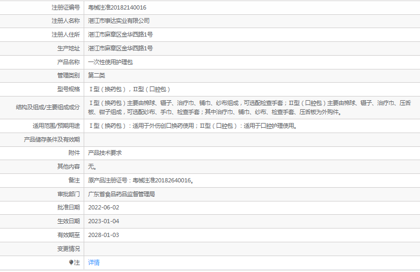The width and height of the screenshot is (420, 272).
Task: Click the 注册证编号 label
Action: click(x=66, y=7)
